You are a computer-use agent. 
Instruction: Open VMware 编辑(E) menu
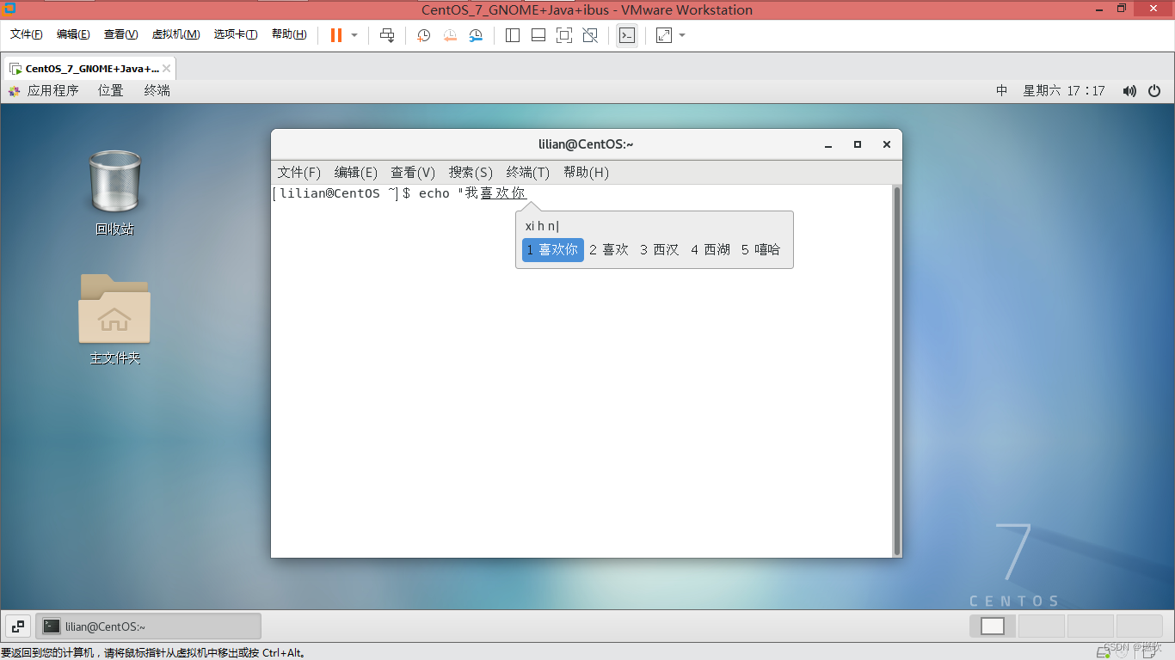(73, 34)
